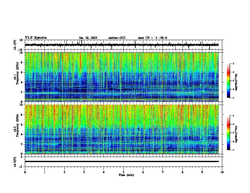Click the "3" tick on the time axis

pyautogui.click(x=84, y=172)
